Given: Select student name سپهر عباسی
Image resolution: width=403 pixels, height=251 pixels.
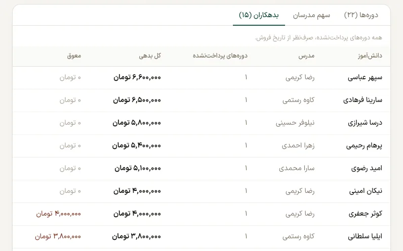Looking at the screenshot, I should click(x=365, y=77).
